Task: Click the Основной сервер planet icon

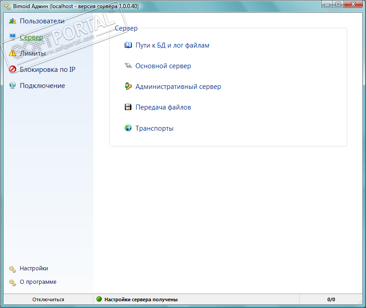Action: (128, 66)
